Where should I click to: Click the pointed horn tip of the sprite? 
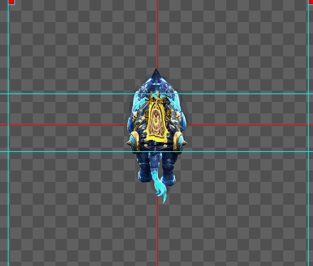pos(156,71)
